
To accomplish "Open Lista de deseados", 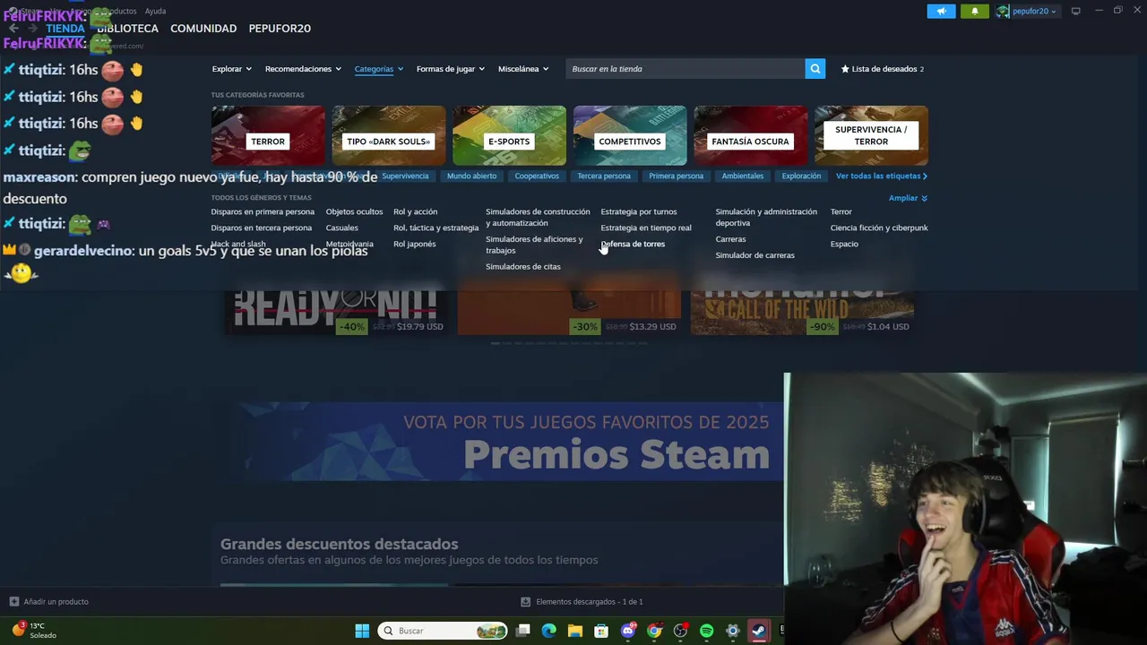I will tap(883, 69).
